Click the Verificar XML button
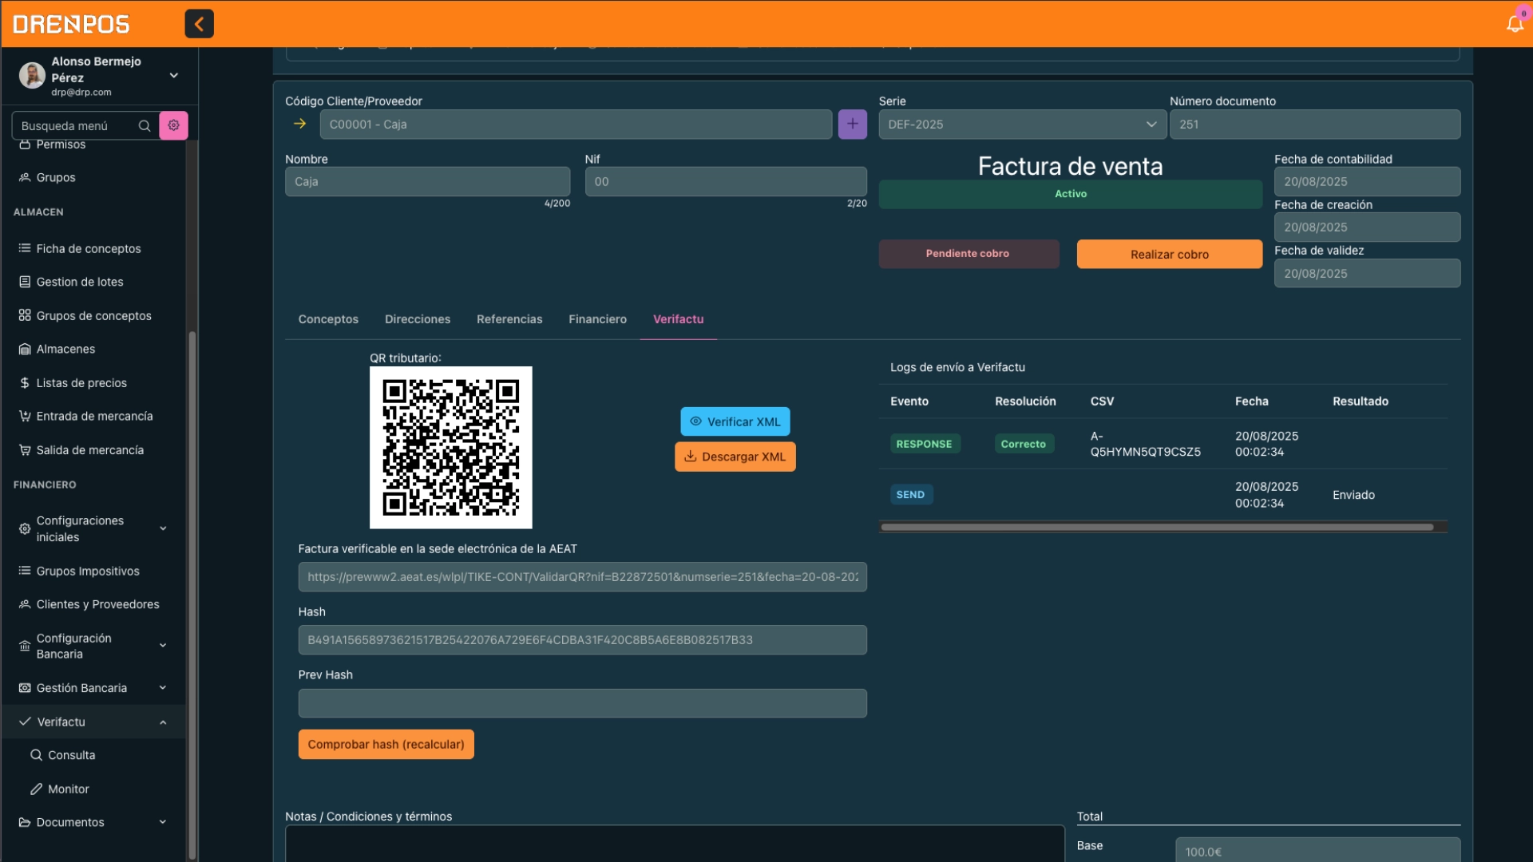 [x=735, y=421]
